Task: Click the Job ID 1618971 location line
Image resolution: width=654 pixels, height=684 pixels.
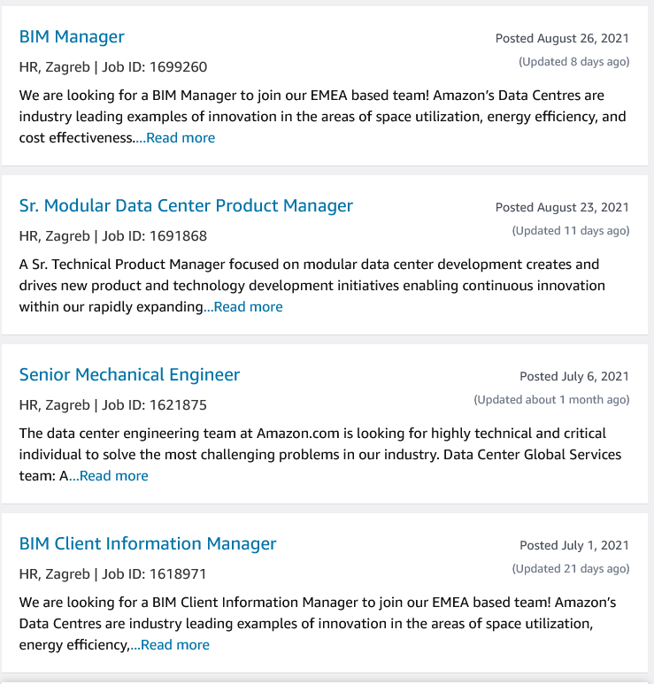Action: tap(113, 574)
